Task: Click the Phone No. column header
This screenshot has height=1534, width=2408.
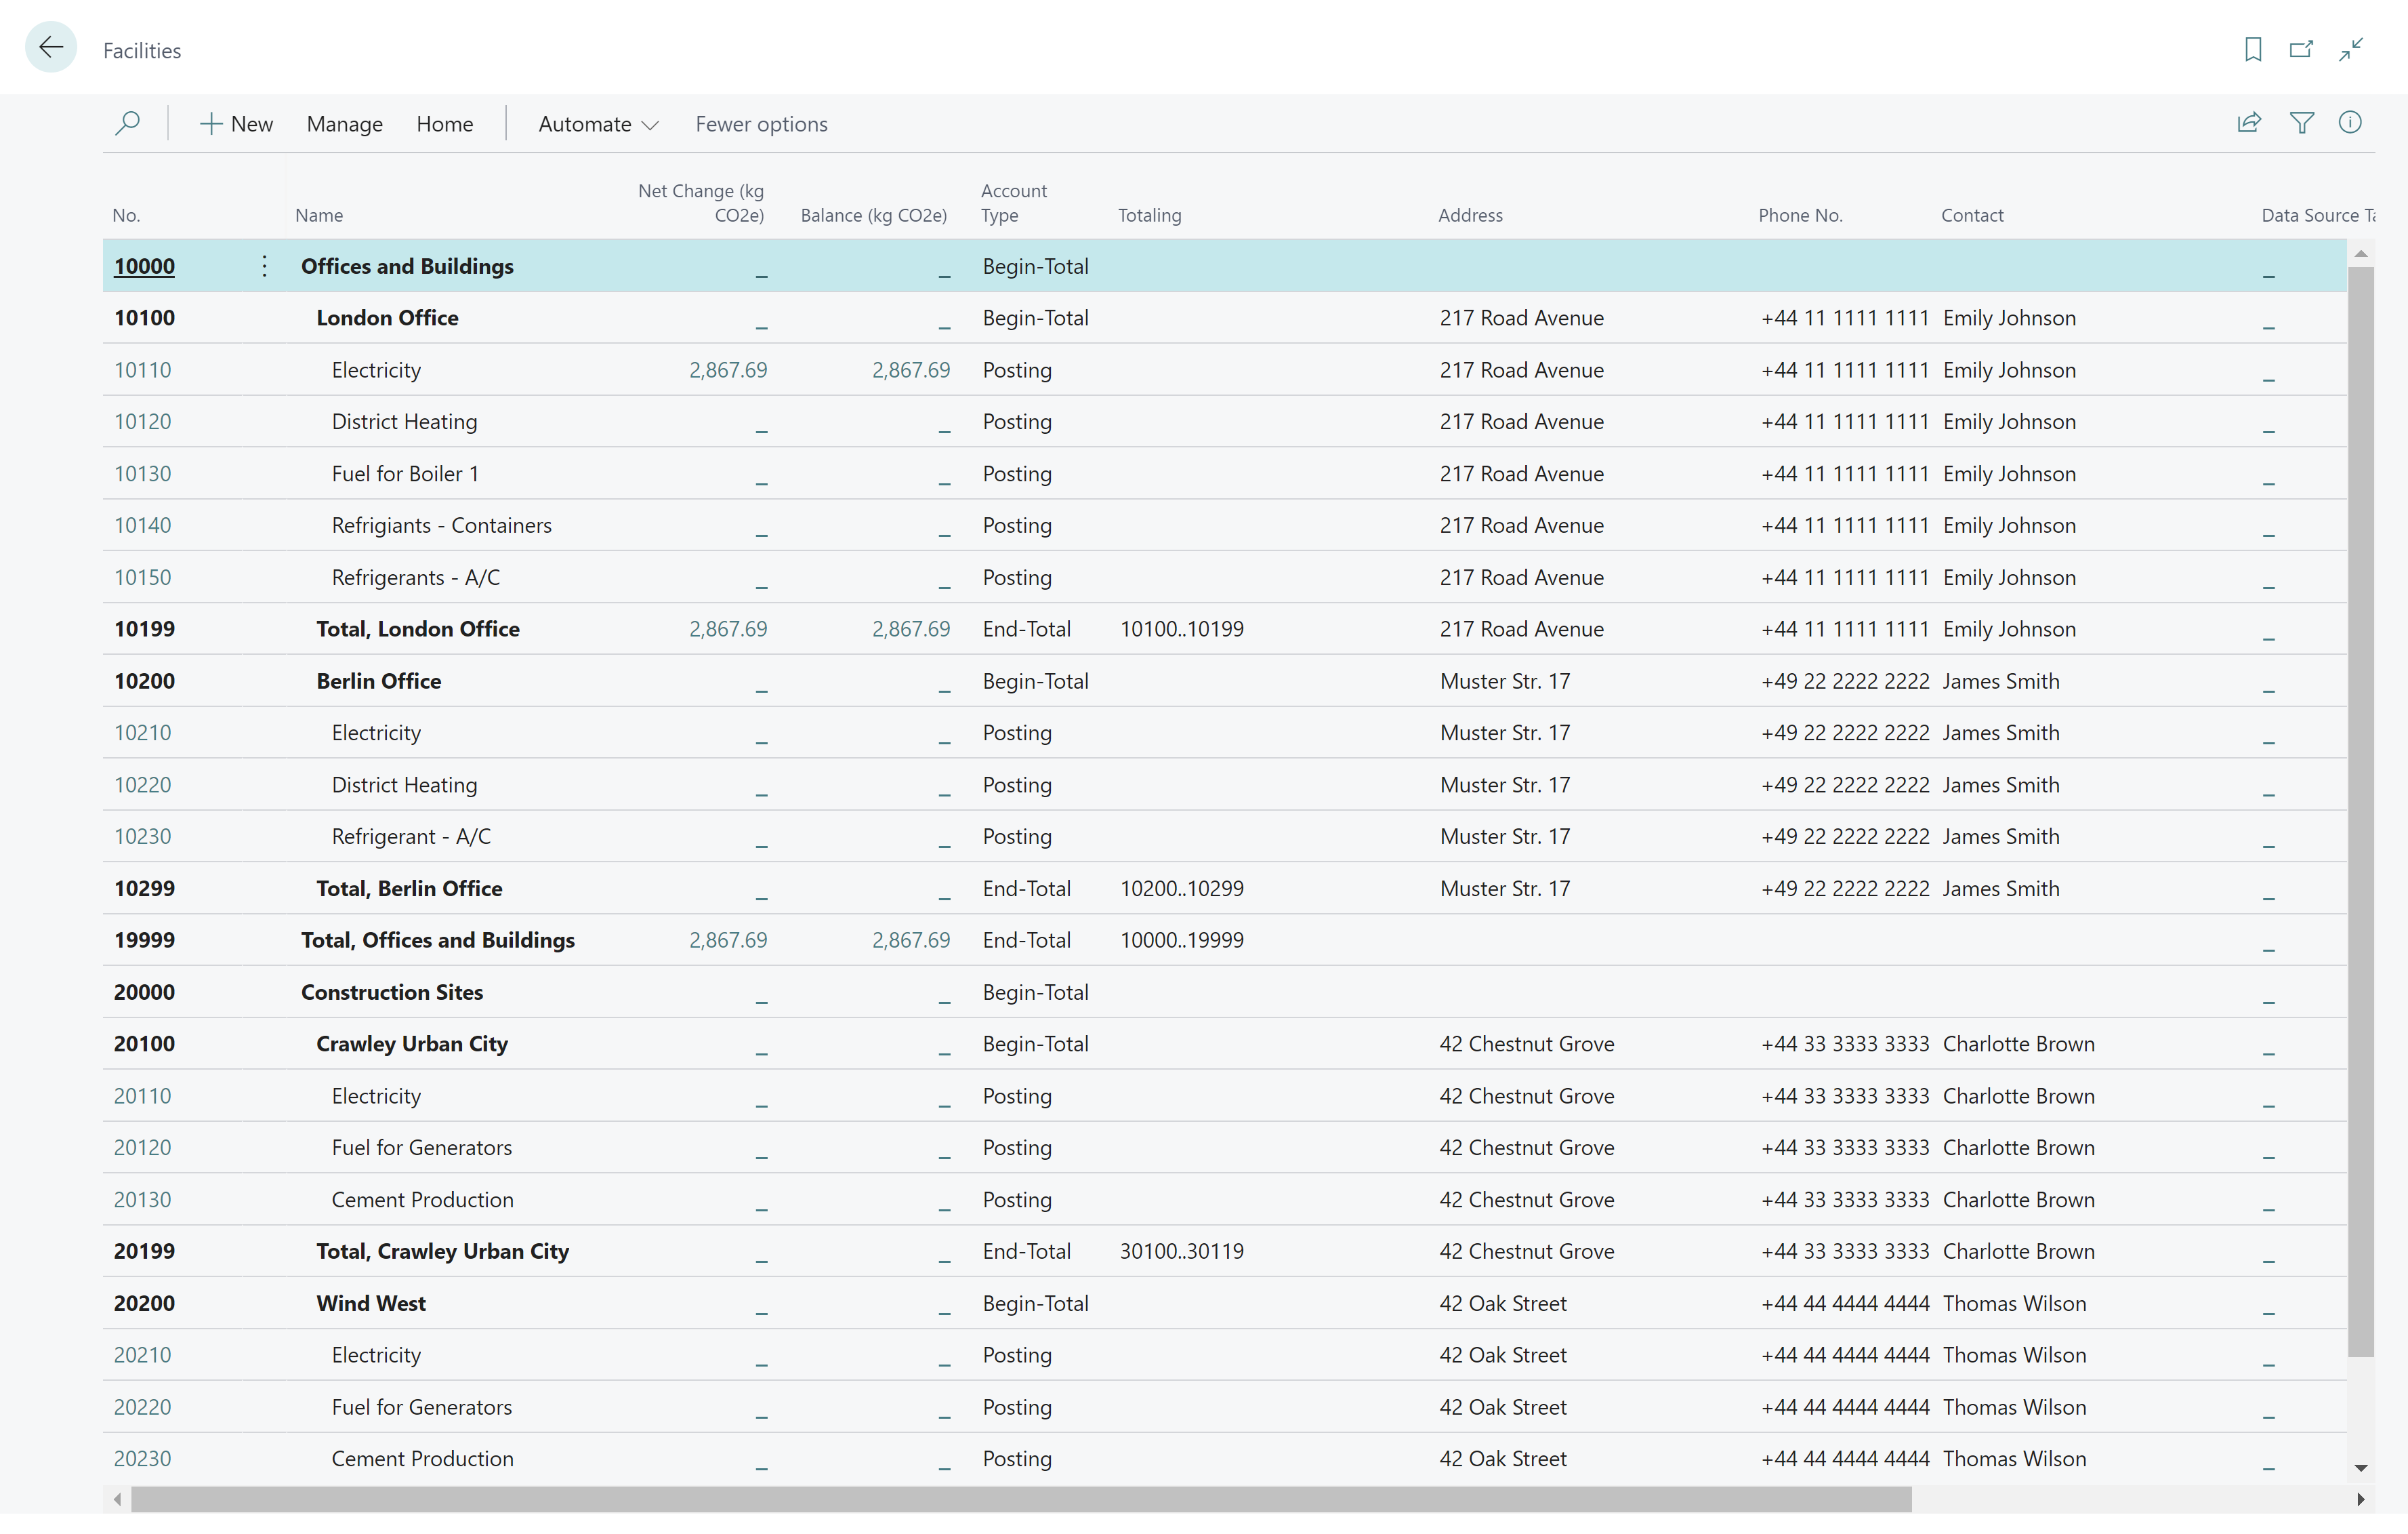Action: (x=1800, y=215)
